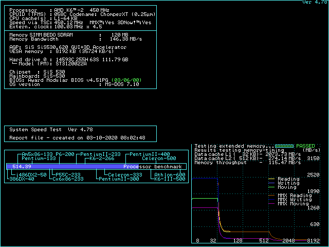This screenshot has width=329, height=247.
Task: Select the 'AMD K6-2 450 MHz' processor text
Action: click(x=82, y=10)
